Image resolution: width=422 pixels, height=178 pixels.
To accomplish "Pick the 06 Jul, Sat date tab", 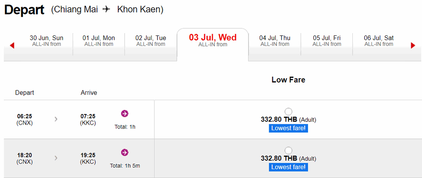I will (x=379, y=41).
